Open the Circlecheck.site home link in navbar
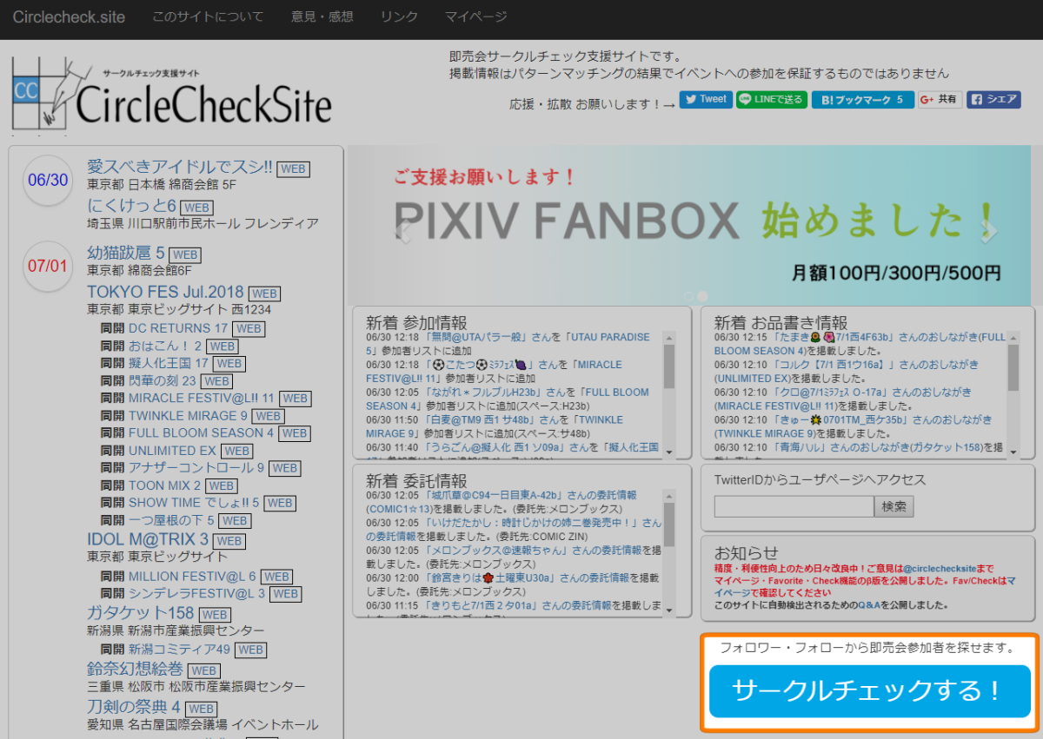This screenshot has width=1043, height=739. (69, 17)
